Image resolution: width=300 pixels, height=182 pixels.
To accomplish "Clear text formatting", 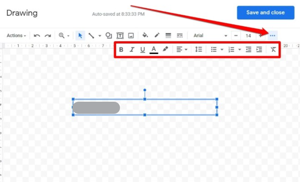I will pyautogui.click(x=273, y=50).
